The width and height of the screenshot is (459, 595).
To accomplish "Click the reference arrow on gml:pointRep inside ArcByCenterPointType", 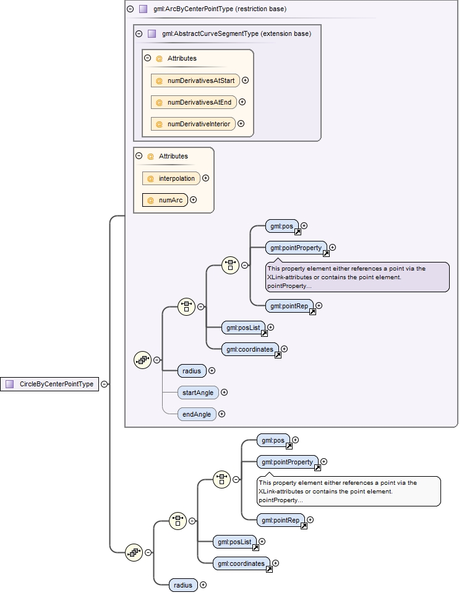I will pos(312,311).
